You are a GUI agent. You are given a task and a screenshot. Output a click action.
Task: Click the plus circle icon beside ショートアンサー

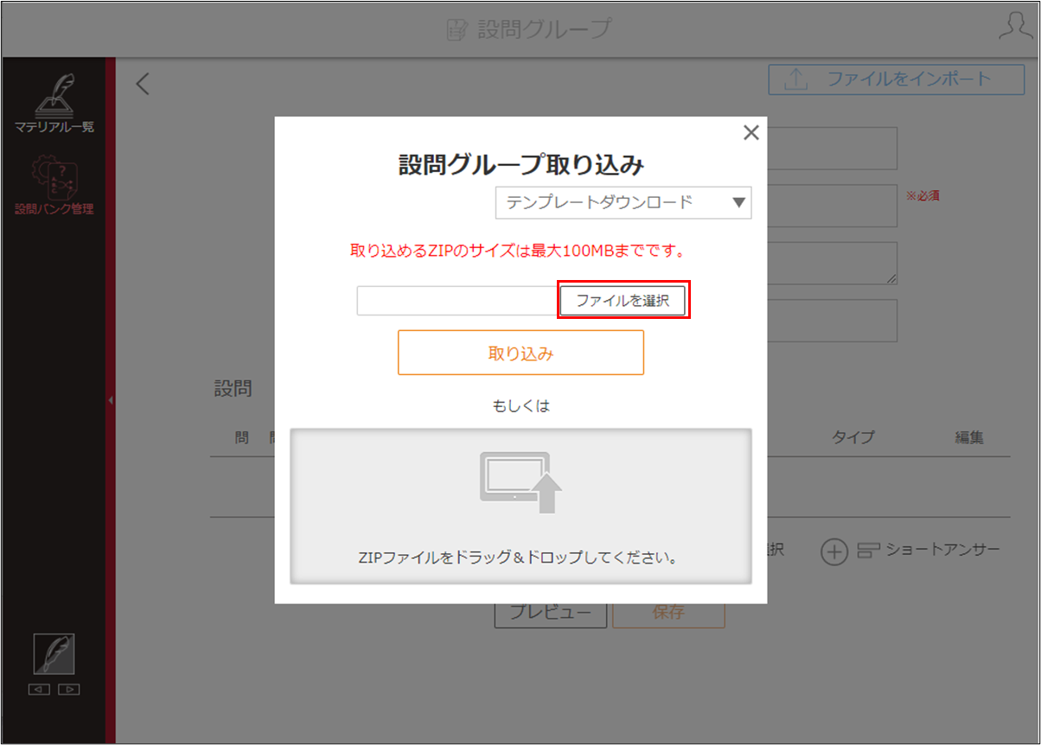pos(833,551)
